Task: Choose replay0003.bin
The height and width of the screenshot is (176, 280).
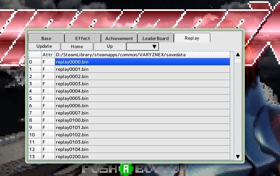Action: point(142,84)
